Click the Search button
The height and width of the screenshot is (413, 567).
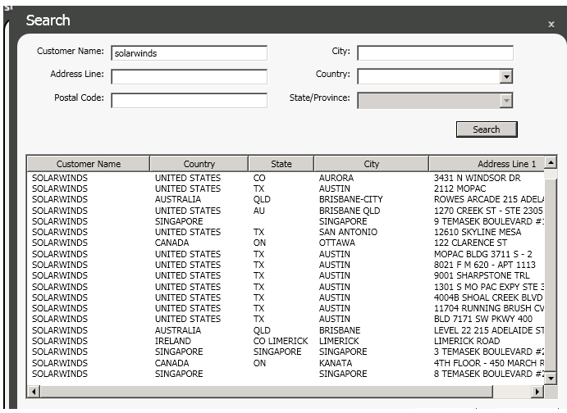pos(487,129)
